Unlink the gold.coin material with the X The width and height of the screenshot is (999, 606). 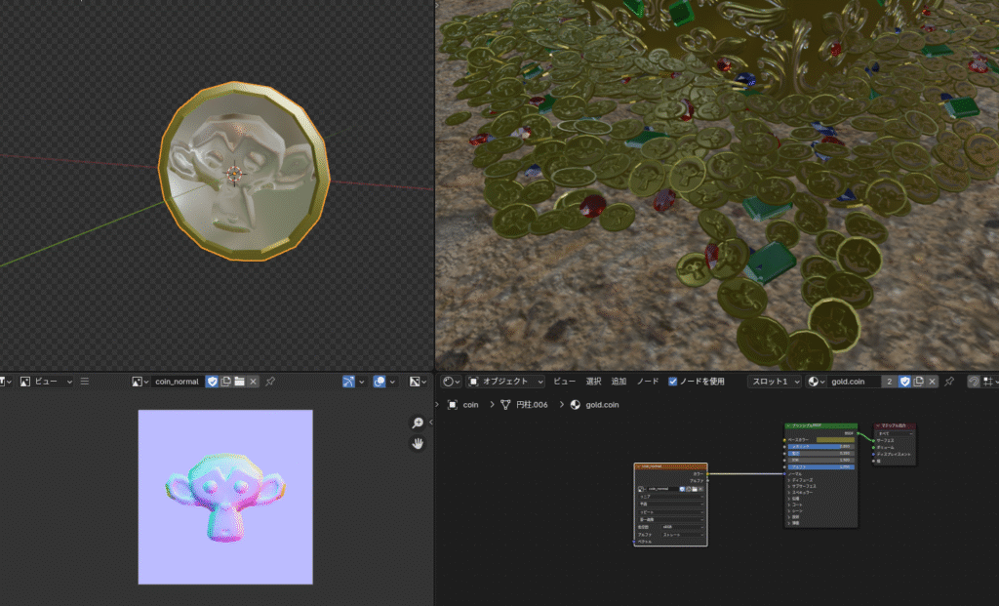coord(932,382)
